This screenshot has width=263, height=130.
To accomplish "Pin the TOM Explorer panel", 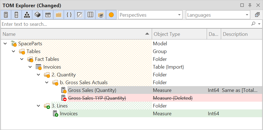I will [x=250, y=5].
